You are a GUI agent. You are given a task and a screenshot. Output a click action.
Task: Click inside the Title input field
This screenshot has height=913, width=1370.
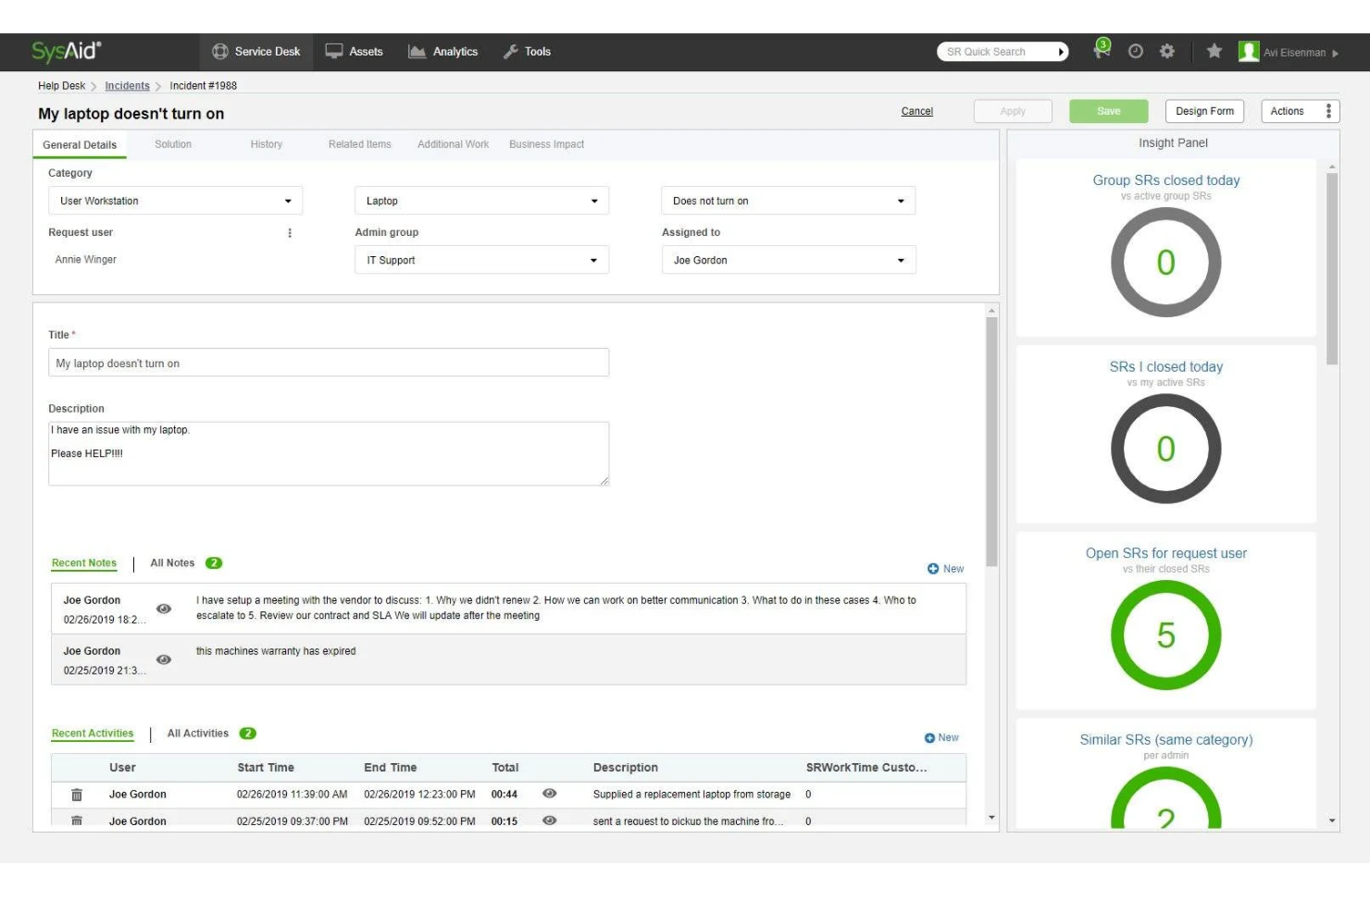(x=329, y=362)
